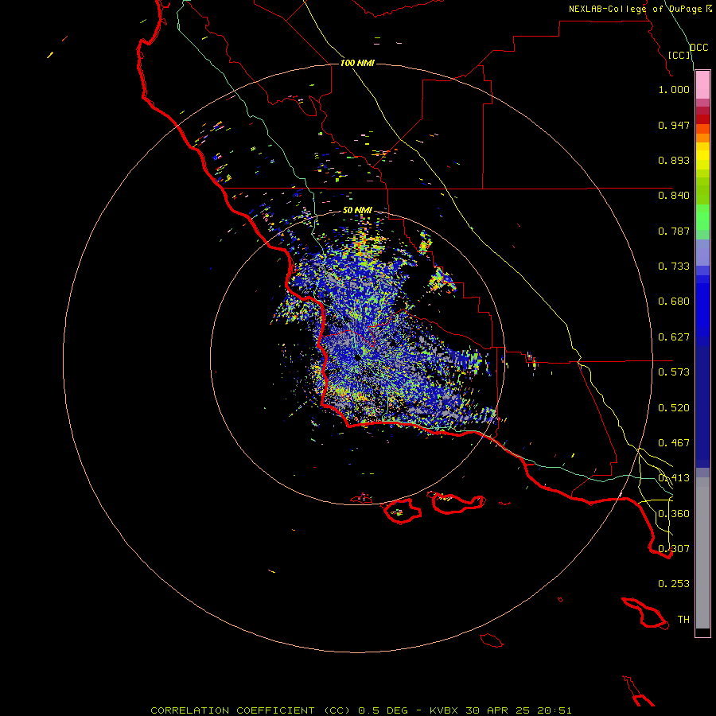The image size is (716, 716).
Task: Click the [CC] unit label
Action: 679,55
